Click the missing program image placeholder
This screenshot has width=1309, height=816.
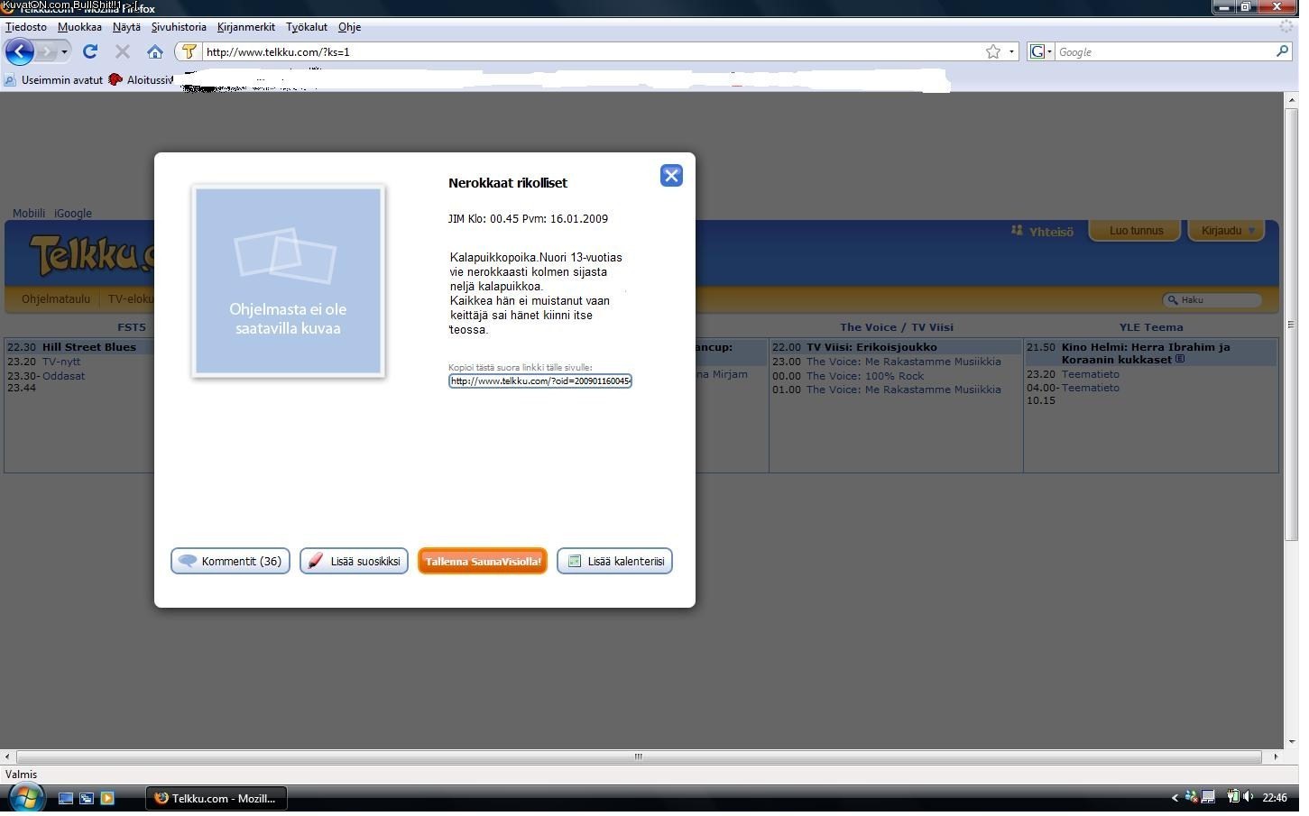click(x=289, y=280)
